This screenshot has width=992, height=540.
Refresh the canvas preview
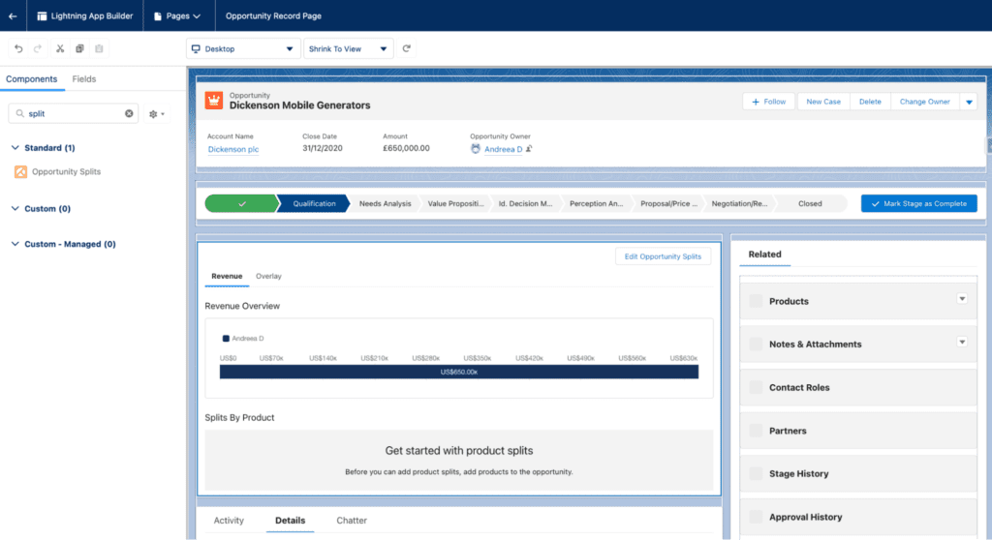[407, 48]
